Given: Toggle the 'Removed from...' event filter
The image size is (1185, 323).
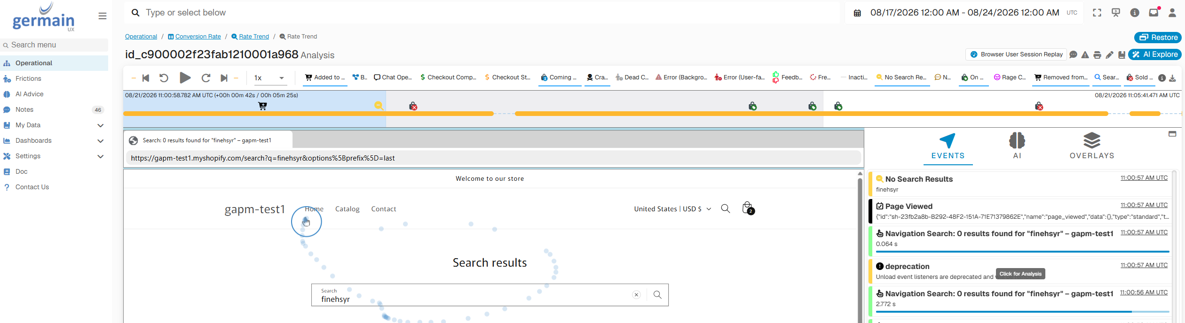Looking at the screenshot, I should (x=1061, y=78).
